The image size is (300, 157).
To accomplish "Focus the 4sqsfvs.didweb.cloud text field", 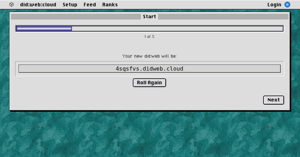I will pos(149,68).
